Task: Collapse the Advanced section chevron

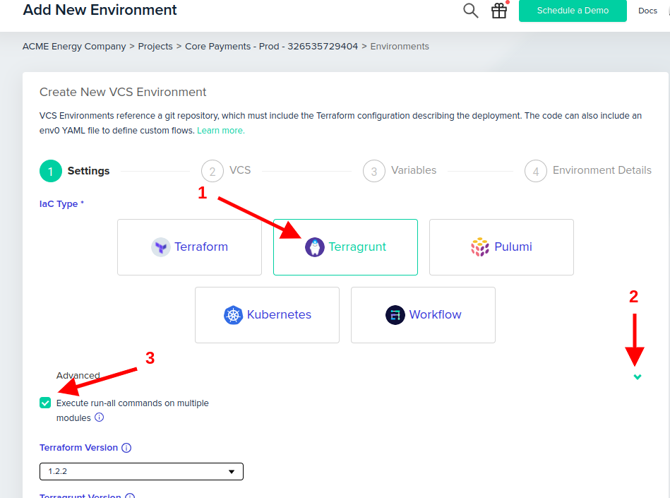Action: click(637, 377)
